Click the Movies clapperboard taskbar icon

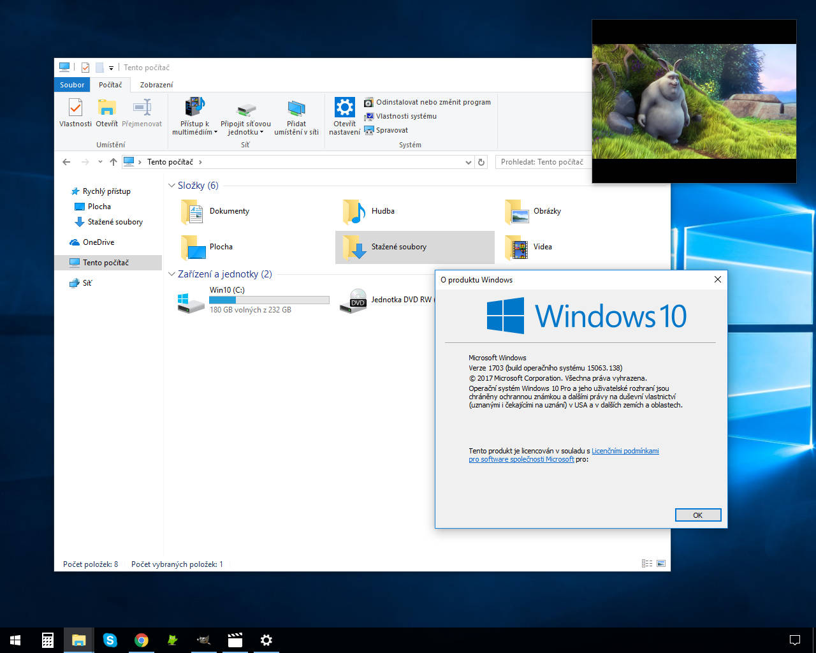coord(235,640)
